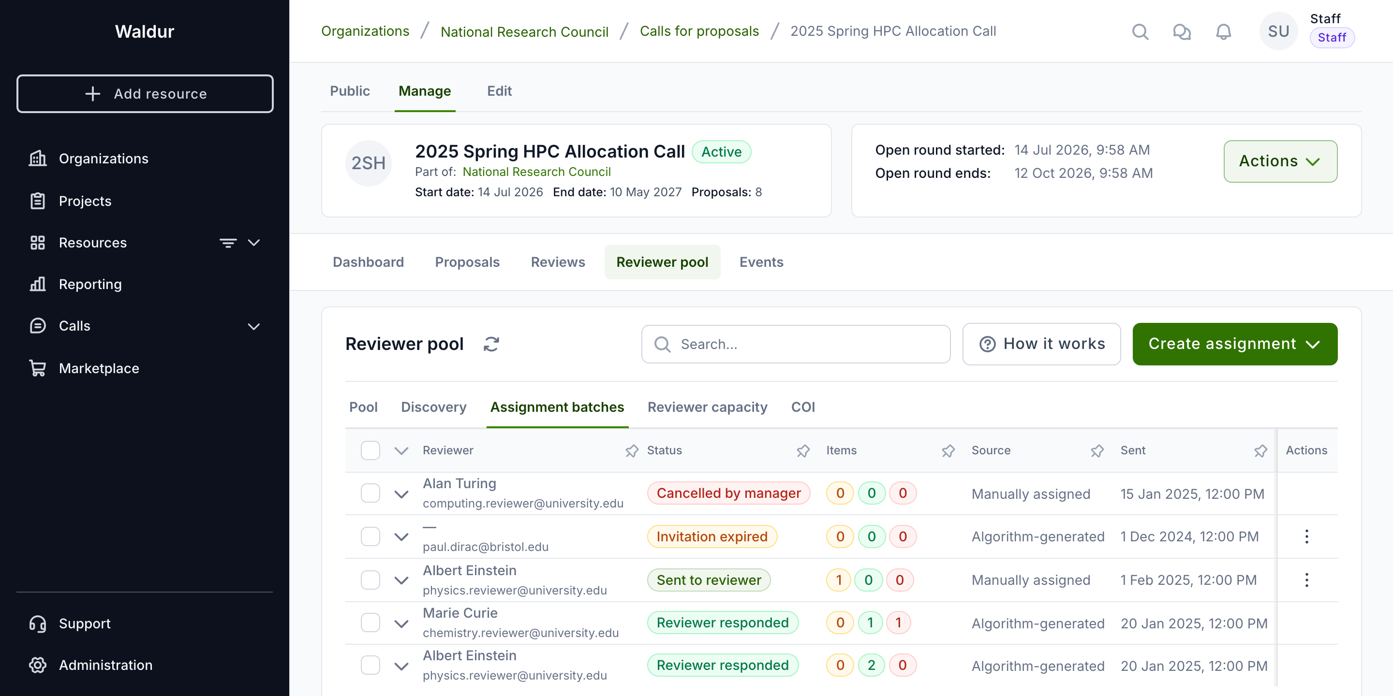Screen dimensions: 1393x696
Task: Follow the Calls for proposals breadcrumb
Action: [x=699, y=31]
